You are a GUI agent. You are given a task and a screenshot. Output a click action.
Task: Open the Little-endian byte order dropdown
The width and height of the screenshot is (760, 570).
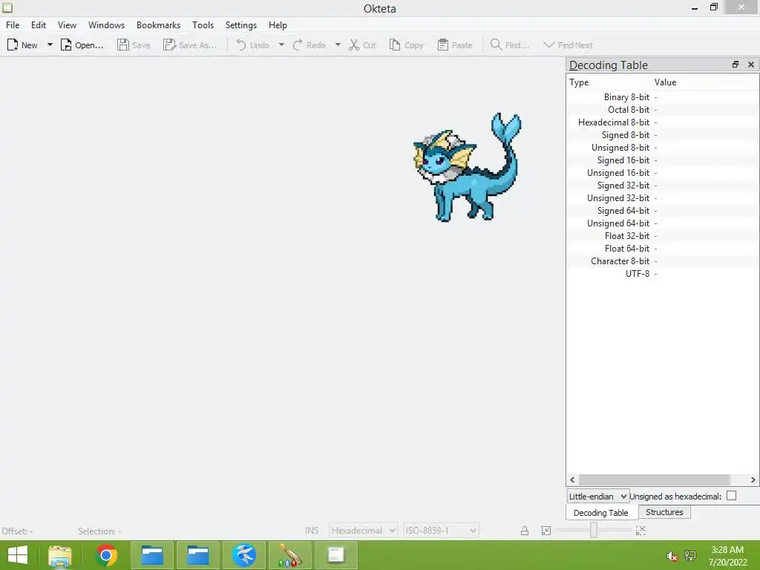pos(598,497)
